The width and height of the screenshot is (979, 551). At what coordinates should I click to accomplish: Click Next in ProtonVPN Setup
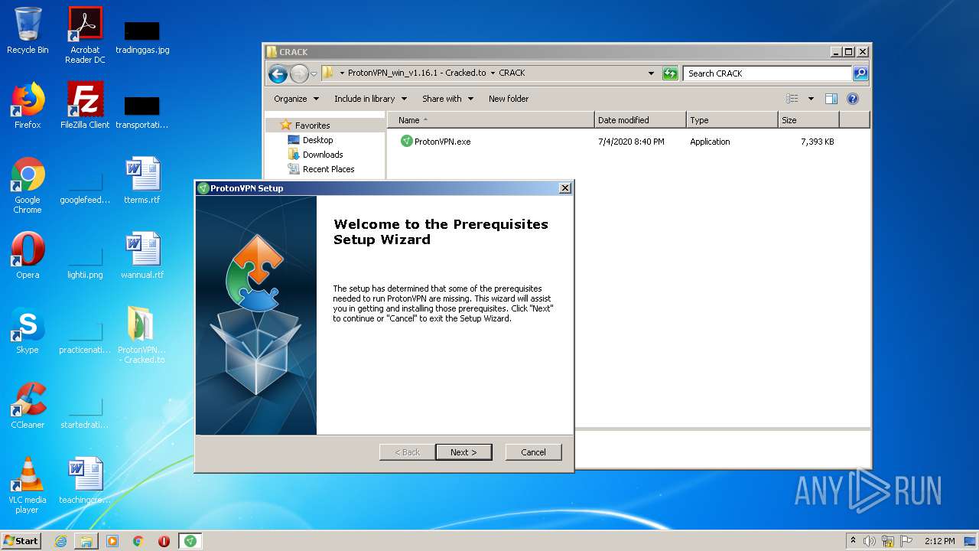click(x=463, y=452)
